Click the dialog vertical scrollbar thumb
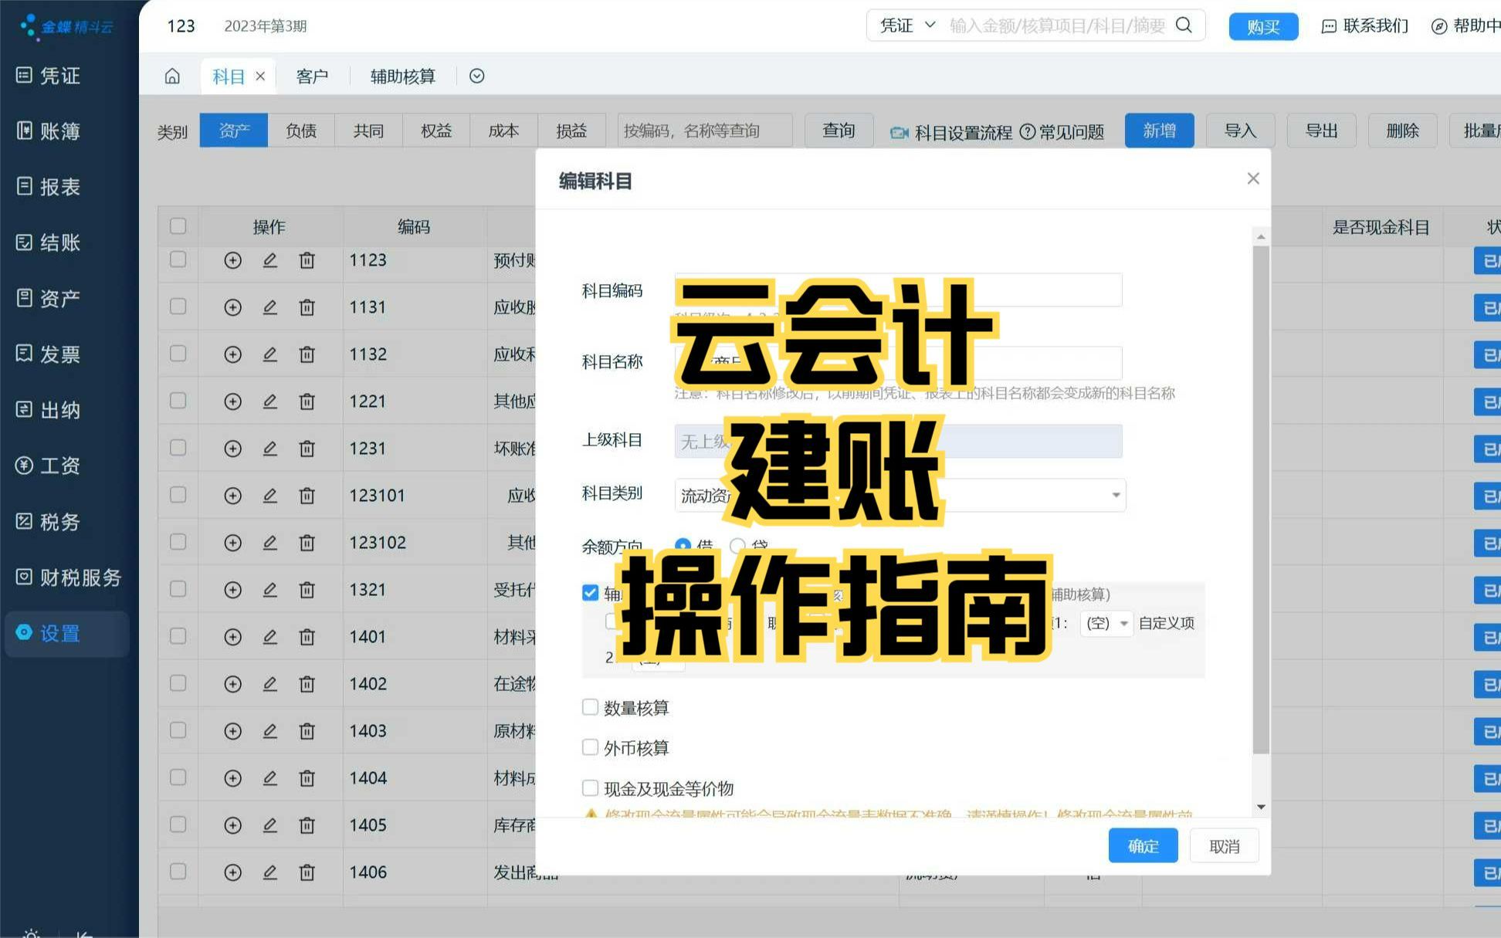 tap(1261, 499)
